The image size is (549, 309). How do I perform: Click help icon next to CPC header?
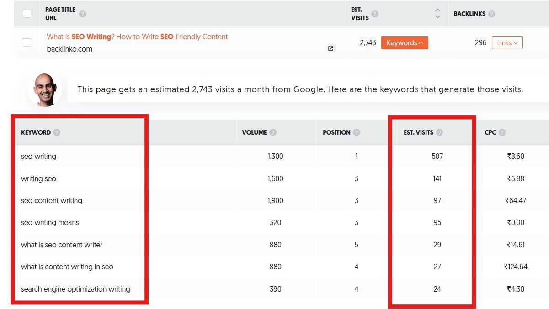[x=502, y=132]
